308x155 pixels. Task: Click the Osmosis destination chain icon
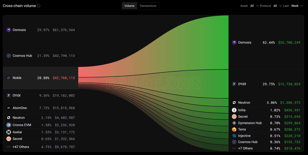point(234,43)
